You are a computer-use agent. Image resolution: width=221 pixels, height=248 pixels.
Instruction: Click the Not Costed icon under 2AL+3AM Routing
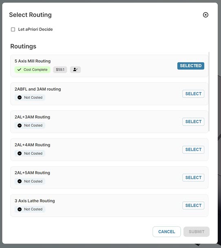coord(20,126)
